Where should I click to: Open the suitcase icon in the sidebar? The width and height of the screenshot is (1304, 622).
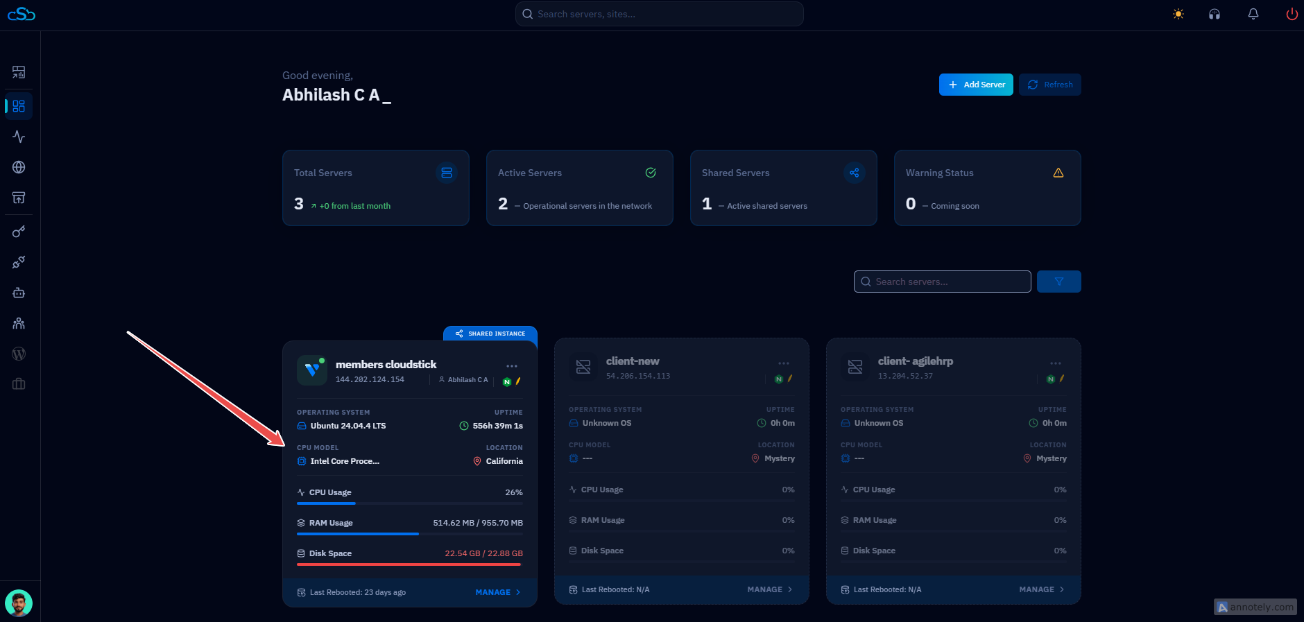click(x=19, y=384)
